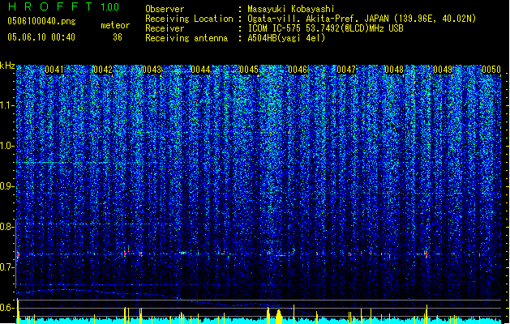Click time marker 0041

coord(54,70)
